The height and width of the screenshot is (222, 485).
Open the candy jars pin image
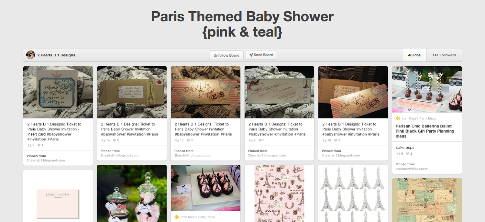(x=132, y=193)
